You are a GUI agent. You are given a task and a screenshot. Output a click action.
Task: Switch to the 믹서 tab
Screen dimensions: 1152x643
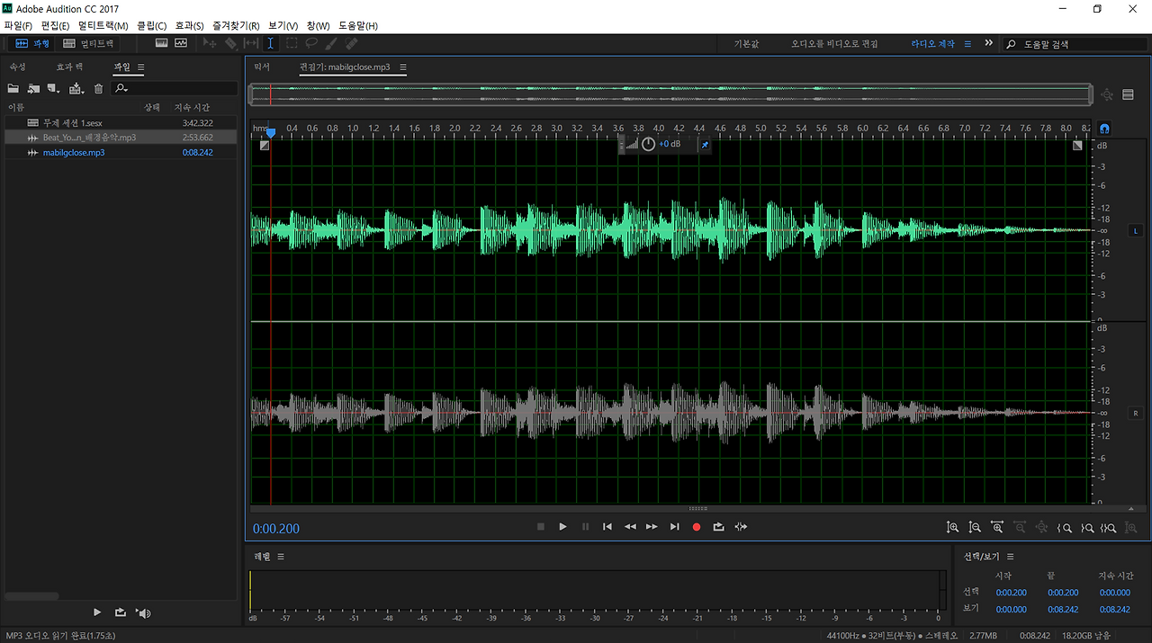coord(262,67)
